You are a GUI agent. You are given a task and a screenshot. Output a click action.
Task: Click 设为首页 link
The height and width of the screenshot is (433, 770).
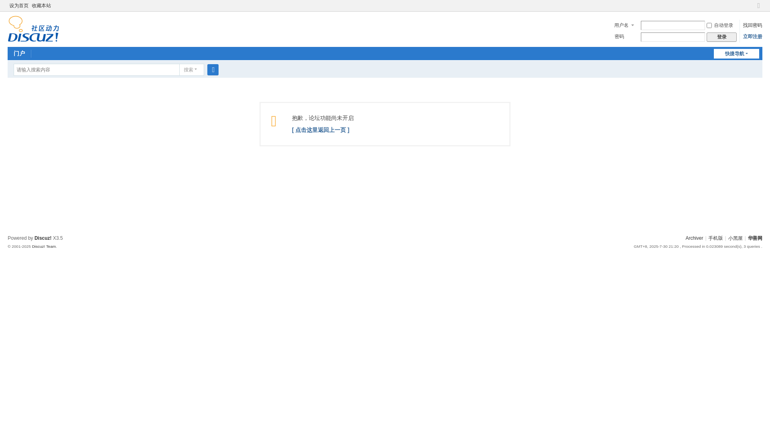19,6
